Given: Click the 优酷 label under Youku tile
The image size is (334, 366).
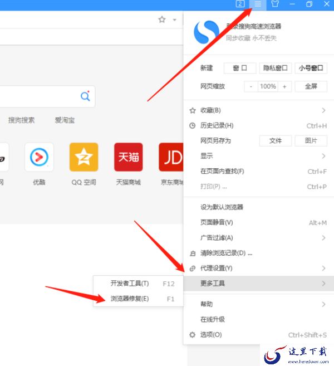Looking at the screenshot, I should point(39,182).
